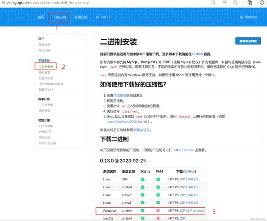Download ZIP for Linux 386
The width and height of the screenshot is (267, 221).
click(x=183, y=179)
